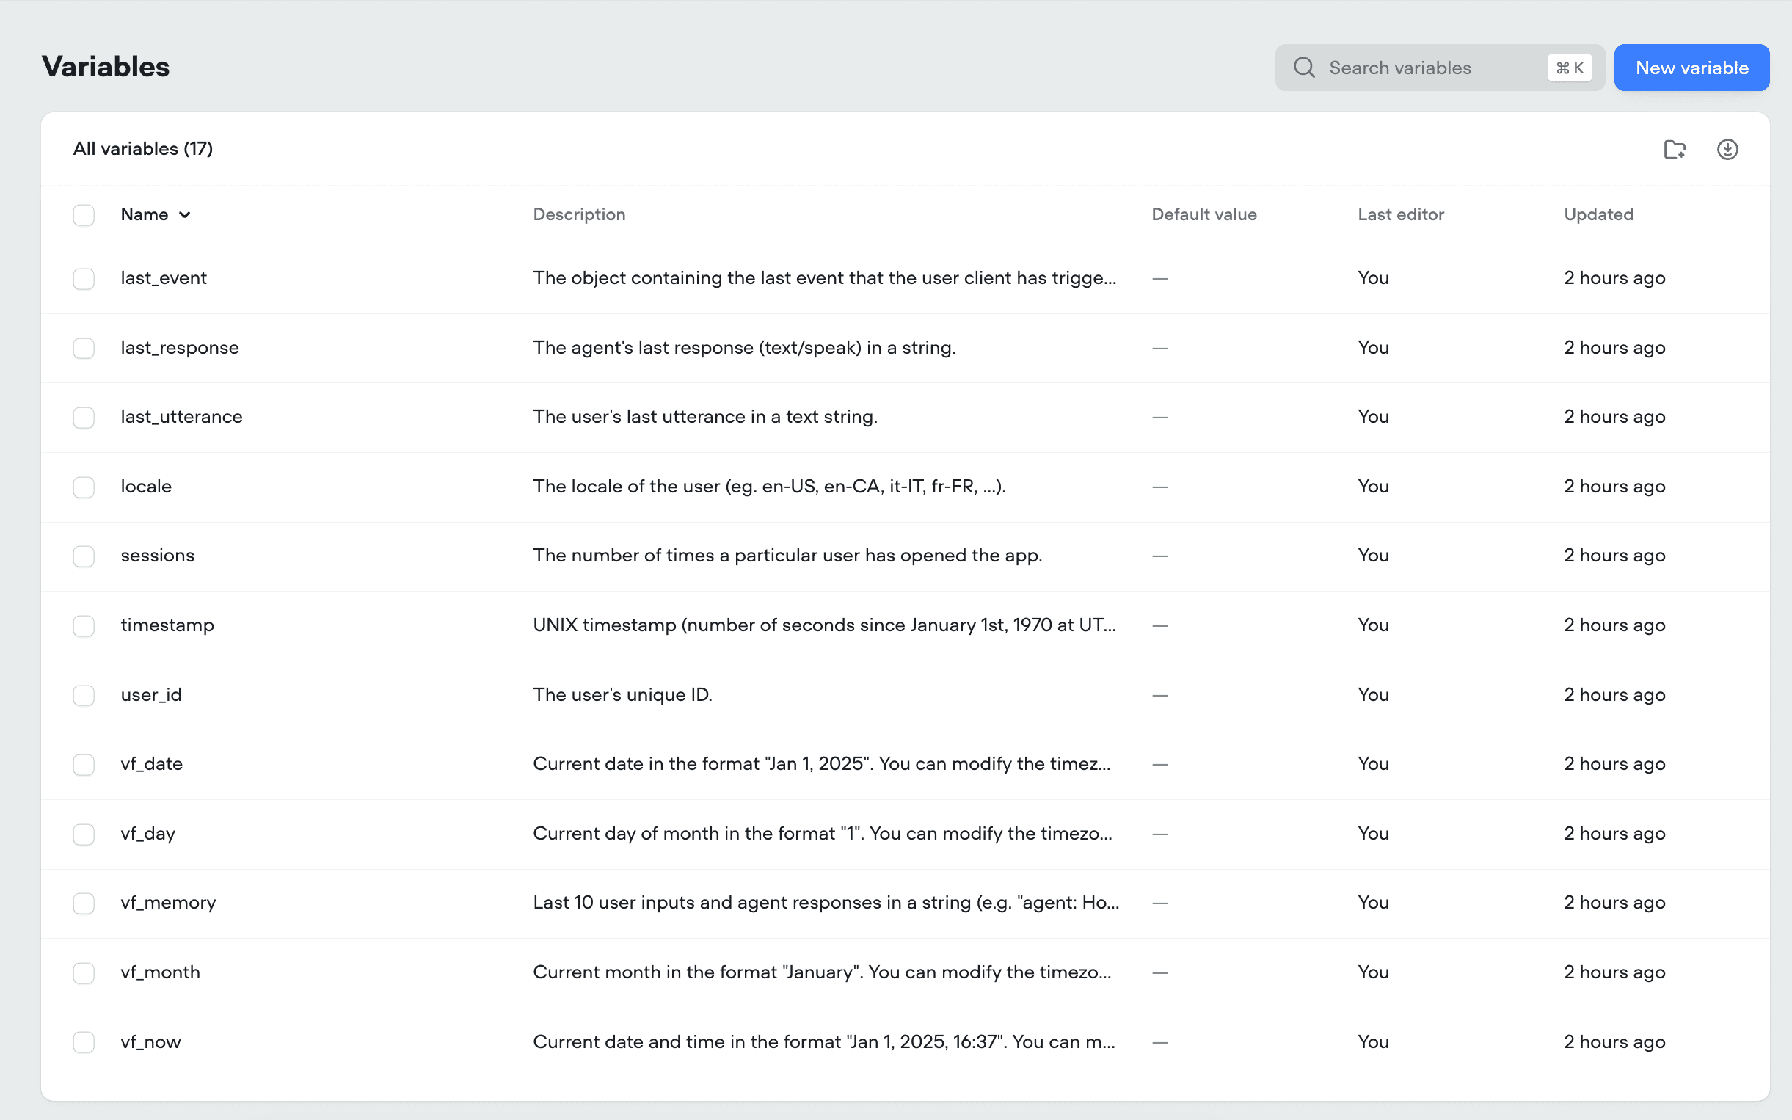Check the user_id row checkbox
Screen dimensions: 1792x1120
pyautogui.click(x=84, y=695)
